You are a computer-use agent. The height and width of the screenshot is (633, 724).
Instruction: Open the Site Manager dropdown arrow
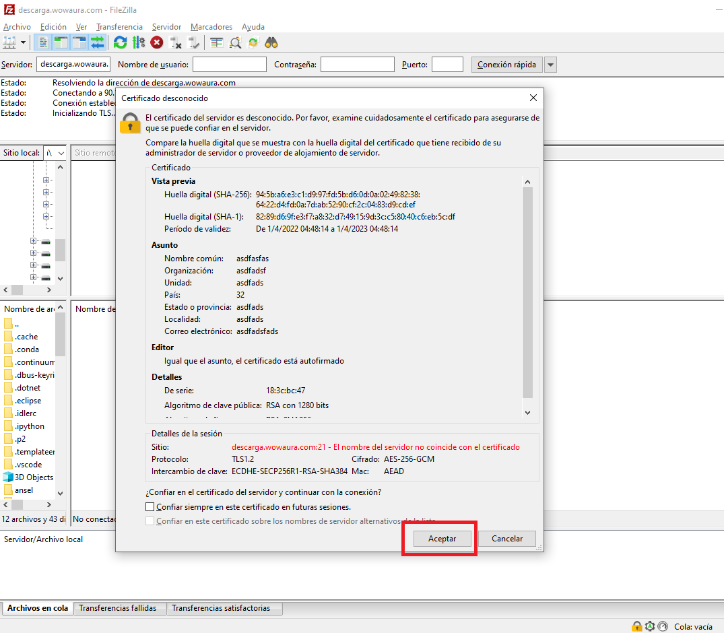tap(23, 43)
